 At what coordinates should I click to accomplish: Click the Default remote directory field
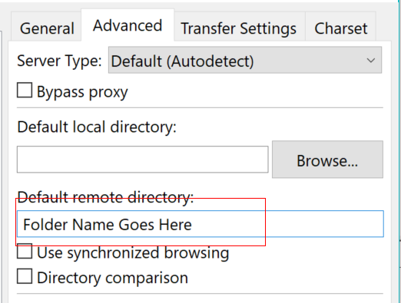[x=200, y=224]
